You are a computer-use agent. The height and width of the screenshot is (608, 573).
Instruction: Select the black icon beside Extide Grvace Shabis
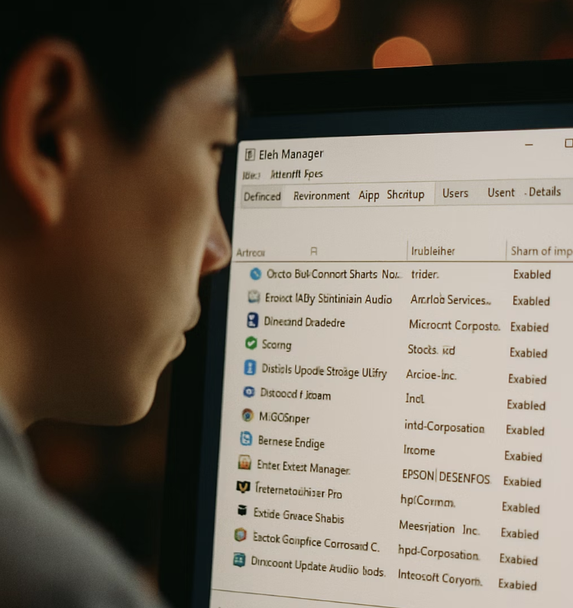[x=242, y=510]
